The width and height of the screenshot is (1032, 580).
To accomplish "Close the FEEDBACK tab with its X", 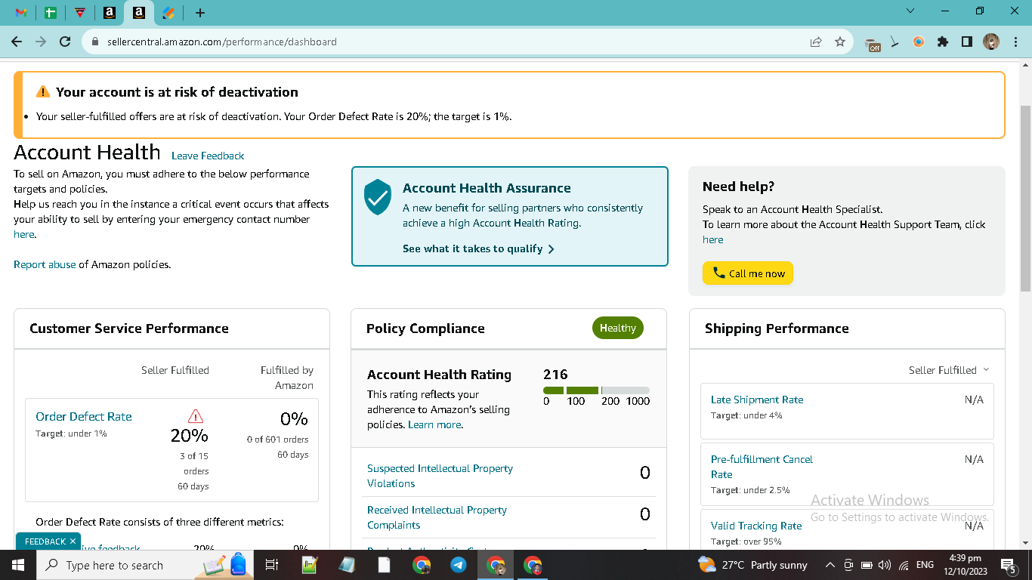I will (73, 541).
